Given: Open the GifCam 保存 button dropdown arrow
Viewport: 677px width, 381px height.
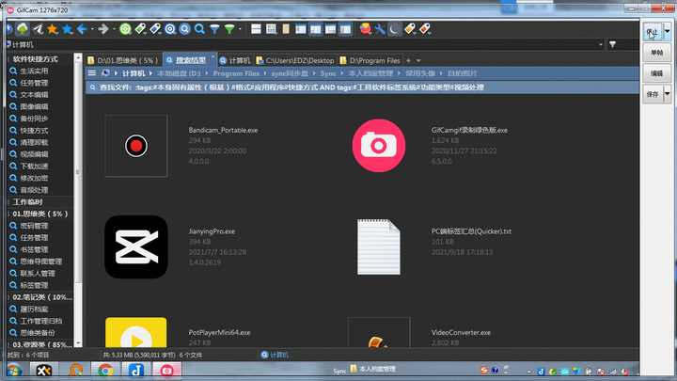Looking at the screenshot, I should (667, 94).
